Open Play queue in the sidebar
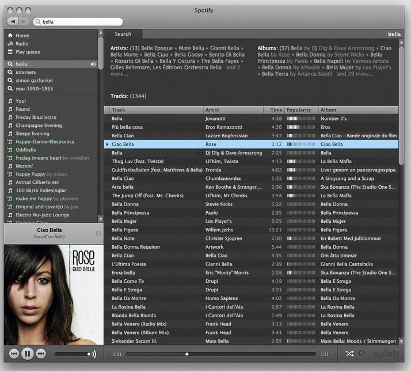Screen dimensions: 411x371 [28, 52]
